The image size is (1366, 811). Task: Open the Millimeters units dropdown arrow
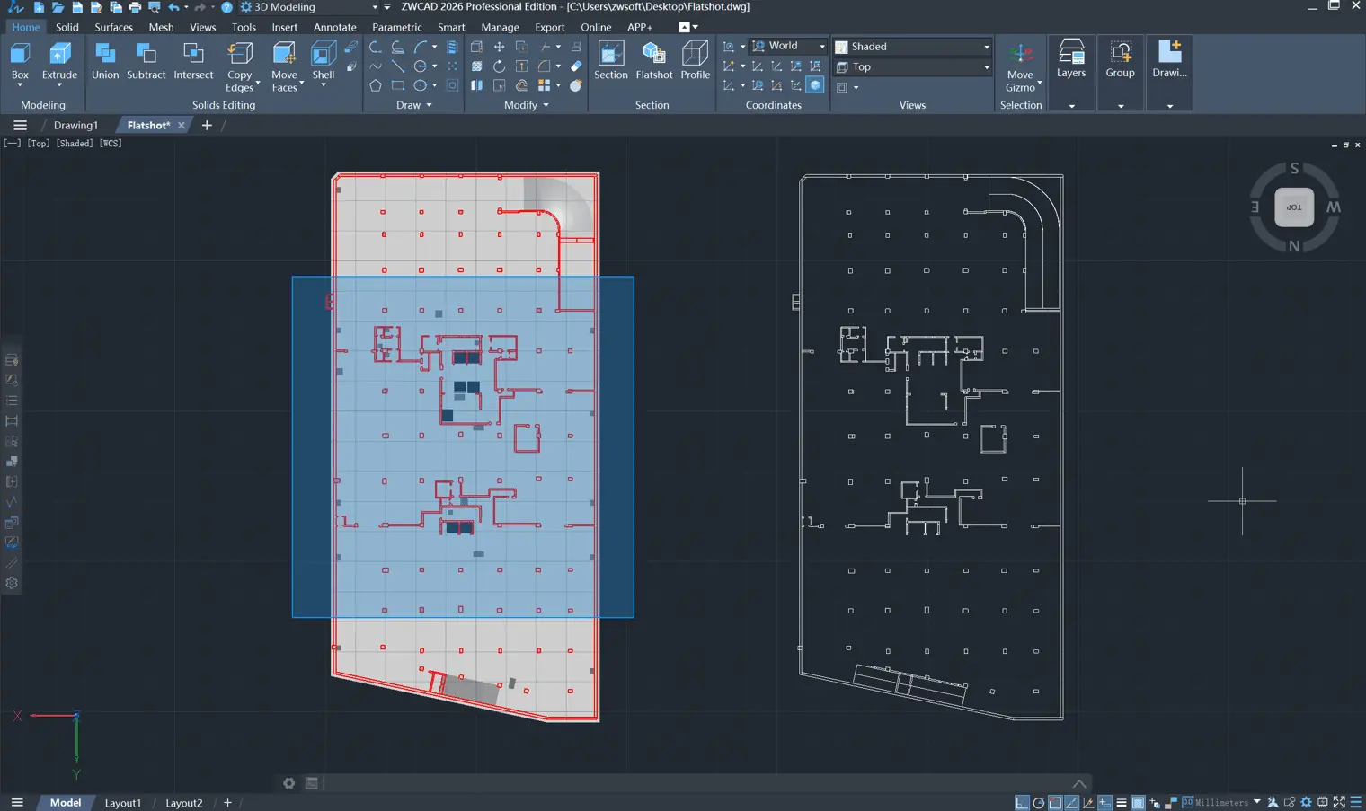[x=1257, y=802]
